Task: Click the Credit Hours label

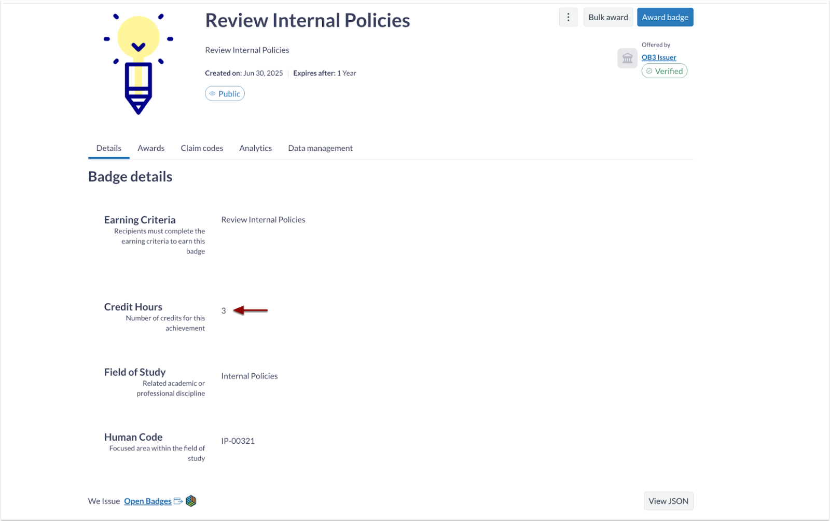Action: pyautogui.click(x=133, y=307)
